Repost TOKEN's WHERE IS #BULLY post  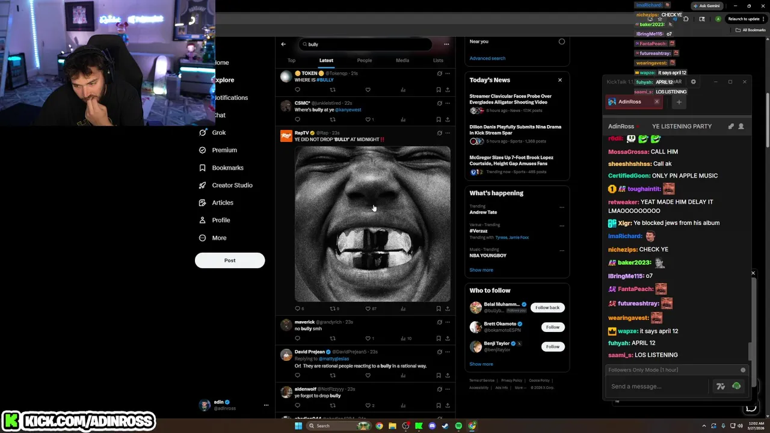point(333,90)
